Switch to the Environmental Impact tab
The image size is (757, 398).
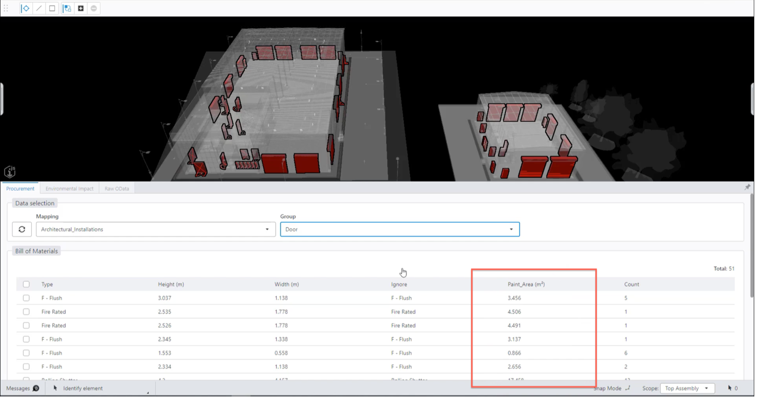69,188
